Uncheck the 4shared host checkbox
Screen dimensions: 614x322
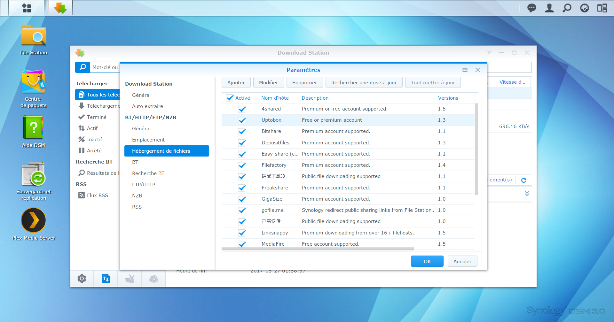coord(242,109)
